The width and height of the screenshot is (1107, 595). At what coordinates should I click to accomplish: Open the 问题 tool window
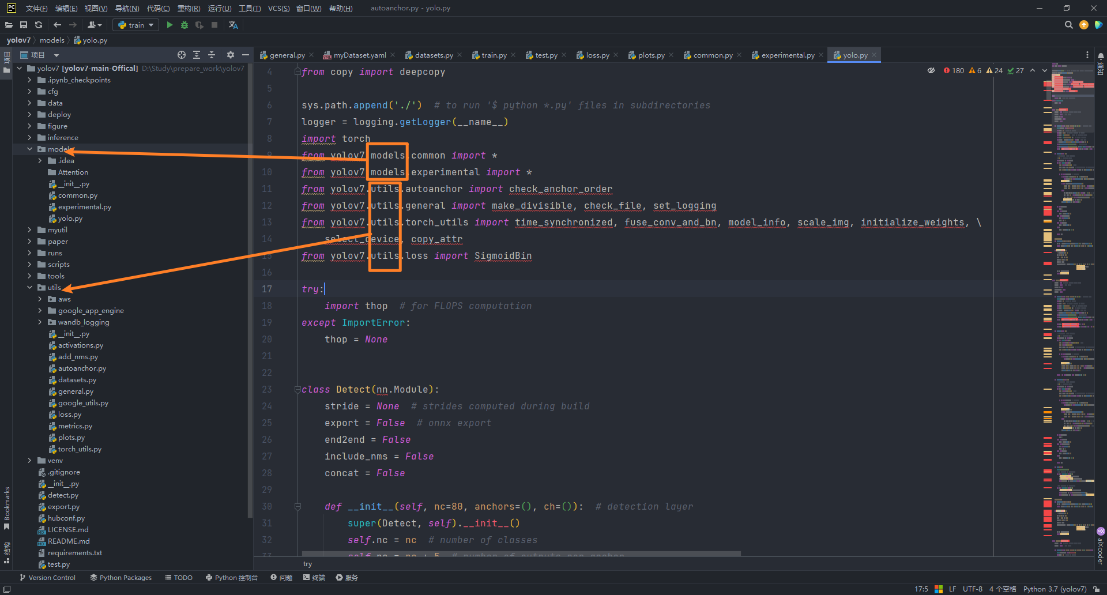[x=281, y=578]
